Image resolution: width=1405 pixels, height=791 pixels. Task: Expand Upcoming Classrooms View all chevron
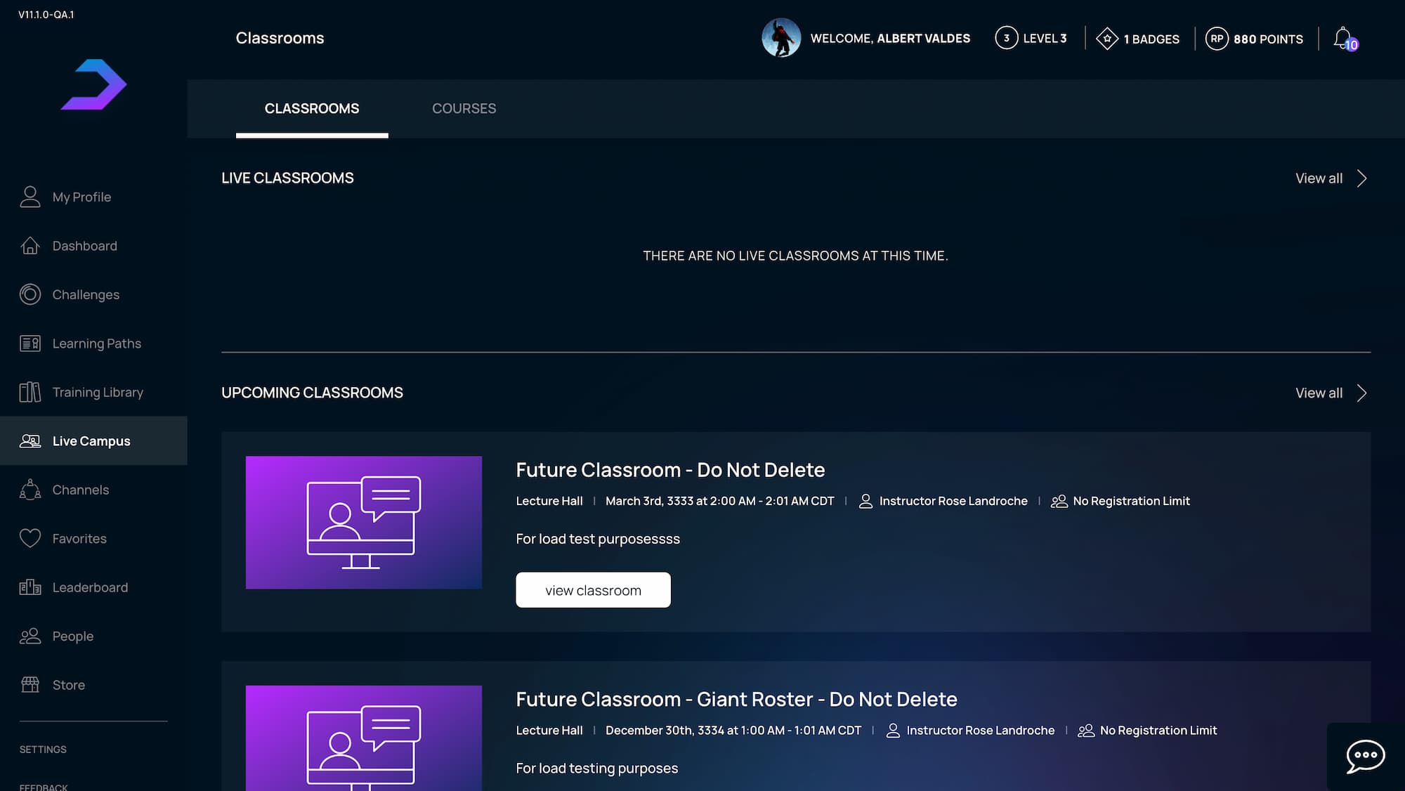point(1361,393)
